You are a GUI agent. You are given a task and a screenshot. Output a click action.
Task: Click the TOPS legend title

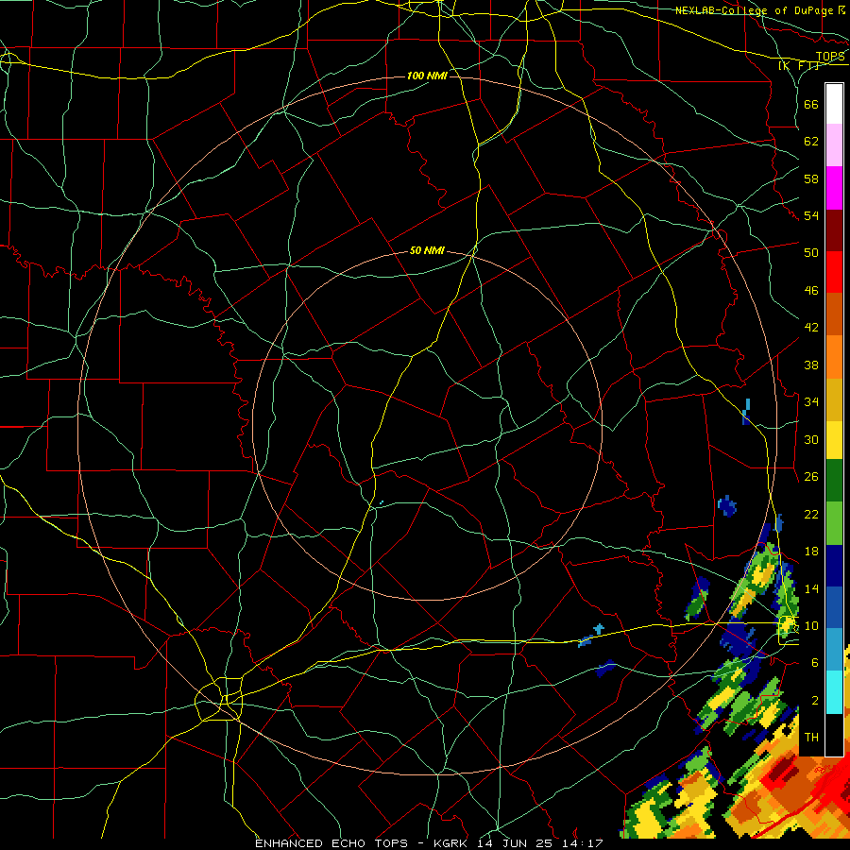pyautogui.click(x=830, y=57)
